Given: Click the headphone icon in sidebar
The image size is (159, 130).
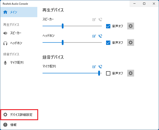Looking at the screenshot, I should tap(5, 43).
